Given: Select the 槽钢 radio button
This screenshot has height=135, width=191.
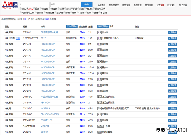Looking at the screenshot, I should pyautogui.click(x=71, y=13).
